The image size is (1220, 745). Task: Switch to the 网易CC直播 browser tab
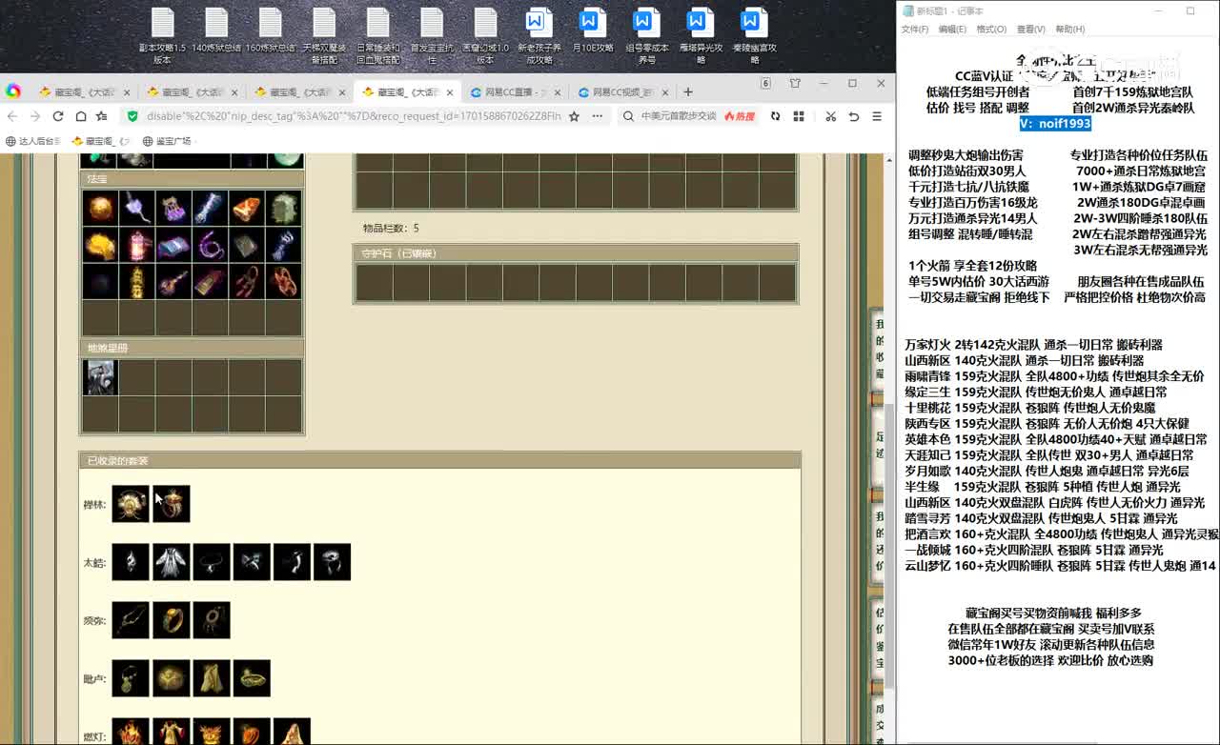click(x=515, y=92)
